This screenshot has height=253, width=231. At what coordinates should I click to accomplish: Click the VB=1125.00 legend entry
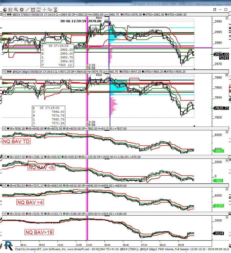pos(87,157)
